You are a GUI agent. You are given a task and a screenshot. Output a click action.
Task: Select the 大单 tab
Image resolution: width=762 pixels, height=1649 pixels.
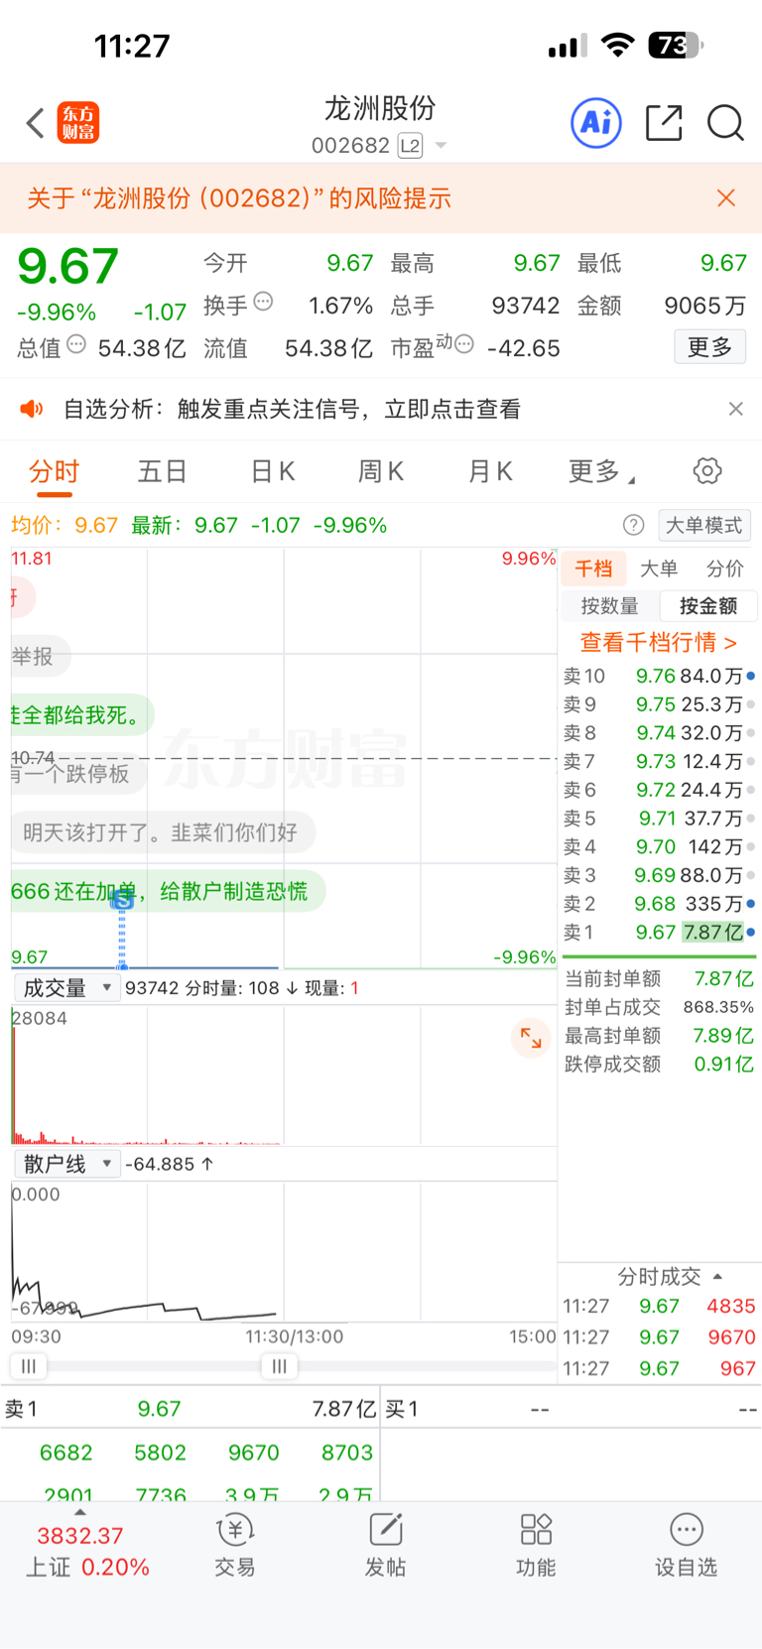pyautogui.click(x=659, y=569)
